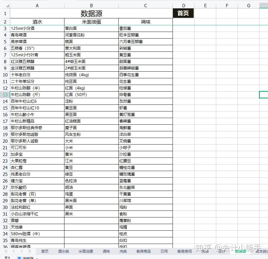Switch to the 首页 sheet tab
Viewport: 268px width, 259px height.
pos(45,251)
